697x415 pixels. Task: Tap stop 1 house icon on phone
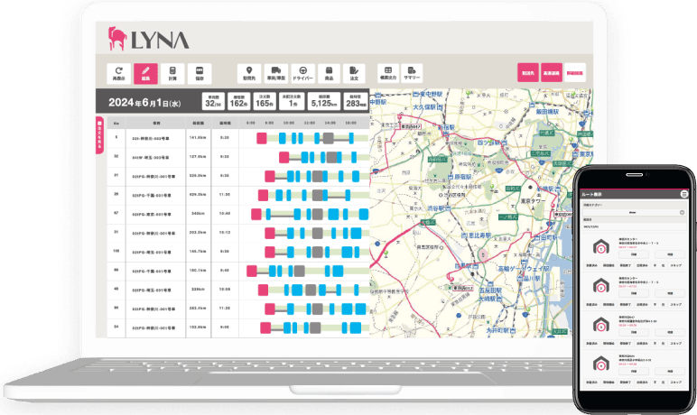(x=601, y=247)
